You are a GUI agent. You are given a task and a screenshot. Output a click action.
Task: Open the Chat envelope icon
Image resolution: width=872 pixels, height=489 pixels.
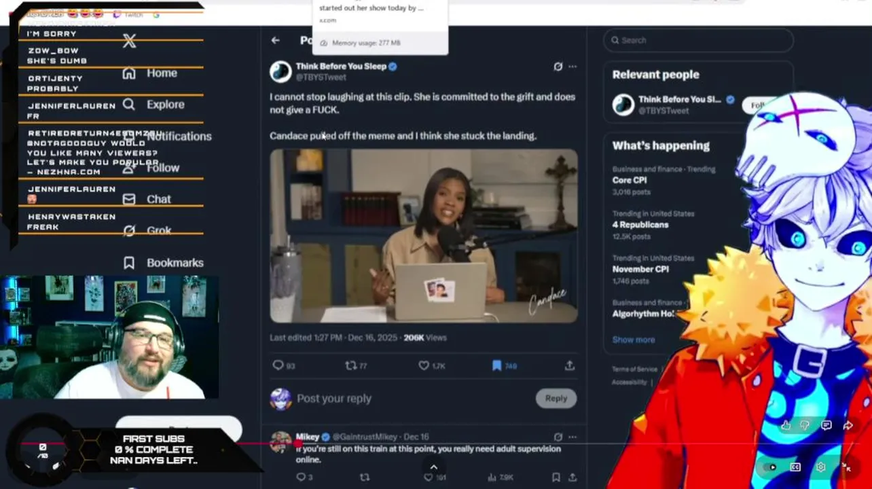coord(129,199)
